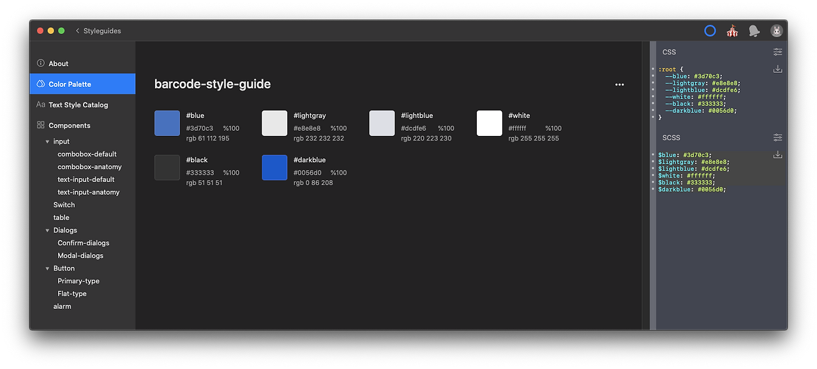Collapse the Button tree group
Screen dimensions: 817x369
point(47,269)
